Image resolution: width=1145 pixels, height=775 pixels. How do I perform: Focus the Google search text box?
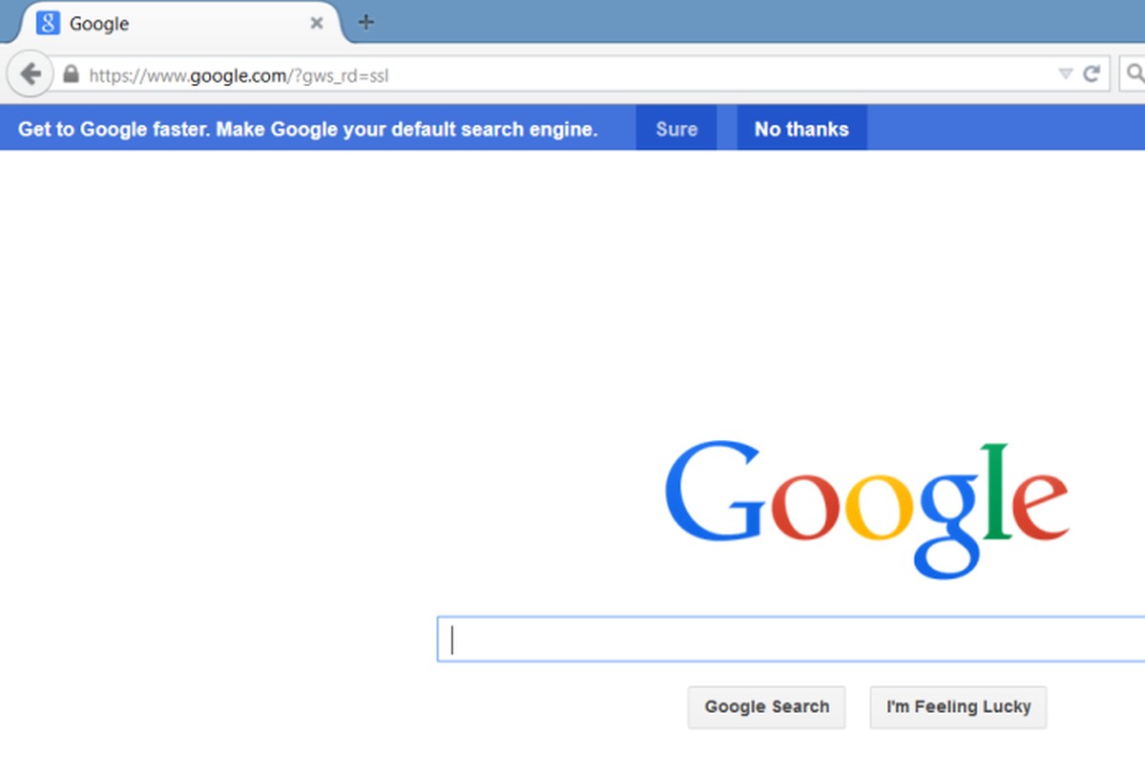pyautogui.click(x=791, y=639)
